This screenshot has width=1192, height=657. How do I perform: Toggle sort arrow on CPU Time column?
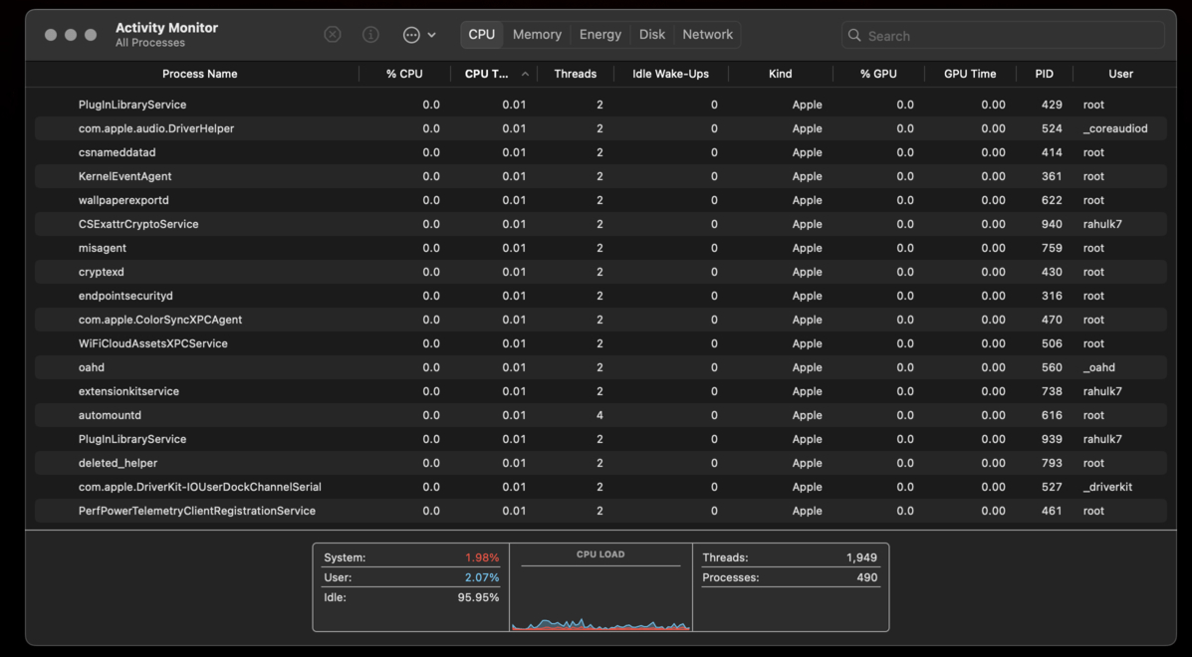pos(525,75)
